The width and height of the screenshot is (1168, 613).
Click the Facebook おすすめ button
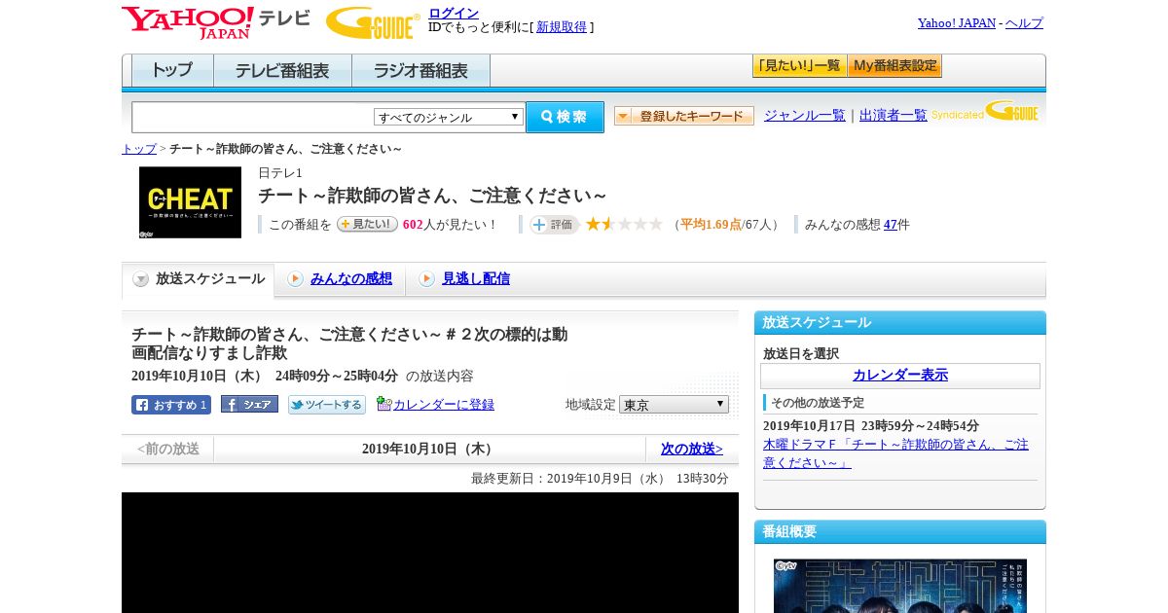point(171,405)
